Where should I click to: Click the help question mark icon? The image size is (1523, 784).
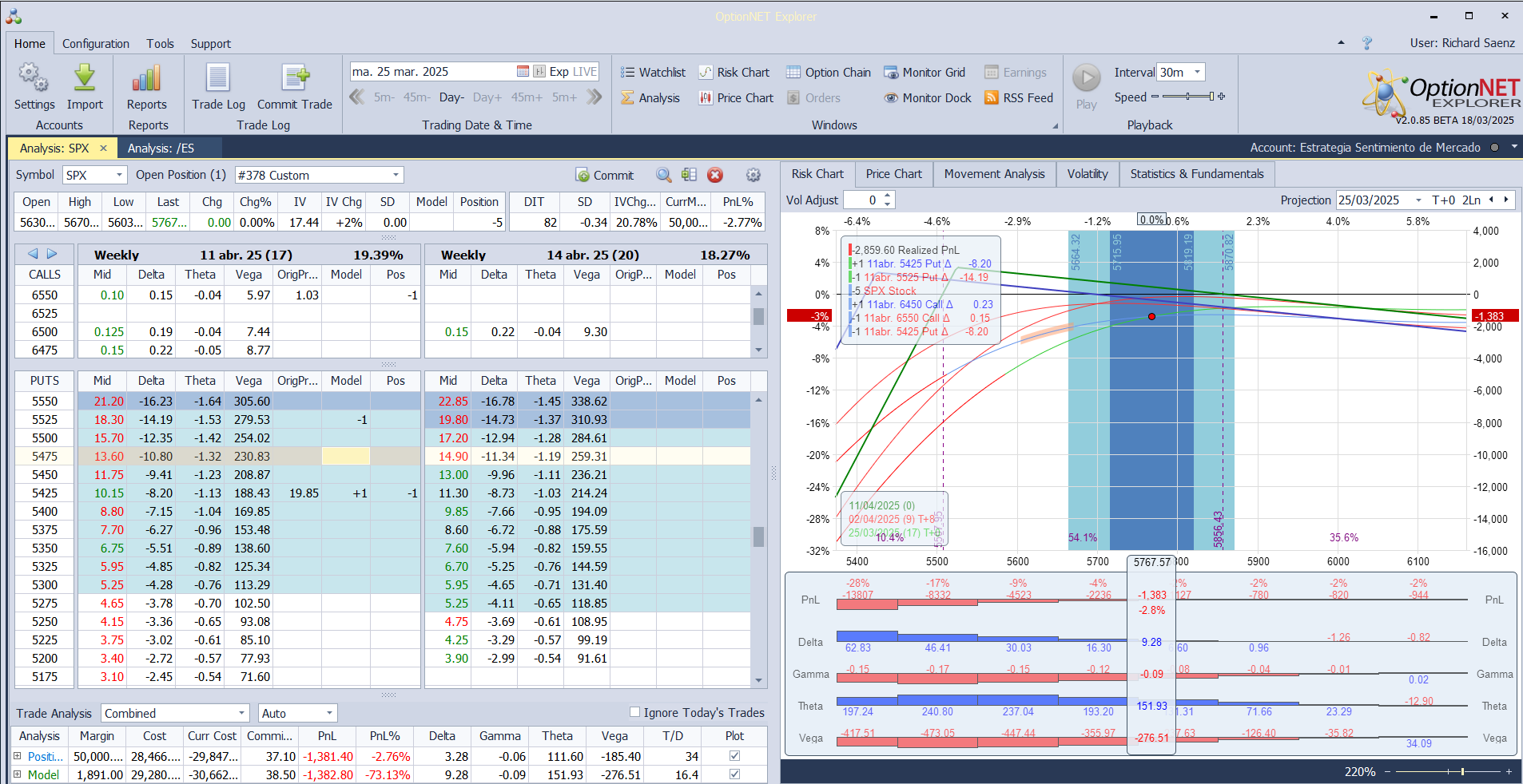(x=1367, y=43)
